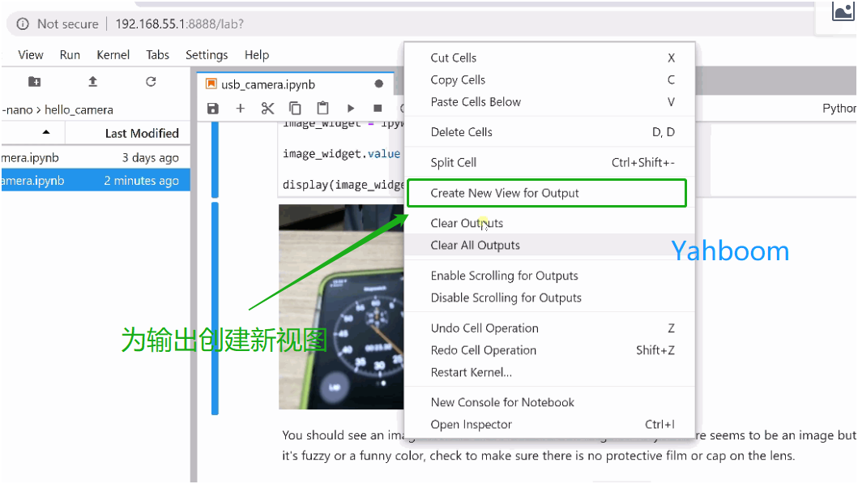This screenshot has height=484, width=858.
Task: Paste cells from clipboard toolbar icon
Action: (322, 109)
